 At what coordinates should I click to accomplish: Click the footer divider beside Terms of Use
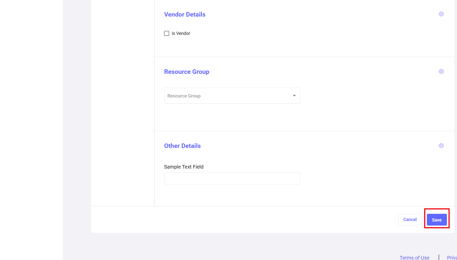point(439,257)
